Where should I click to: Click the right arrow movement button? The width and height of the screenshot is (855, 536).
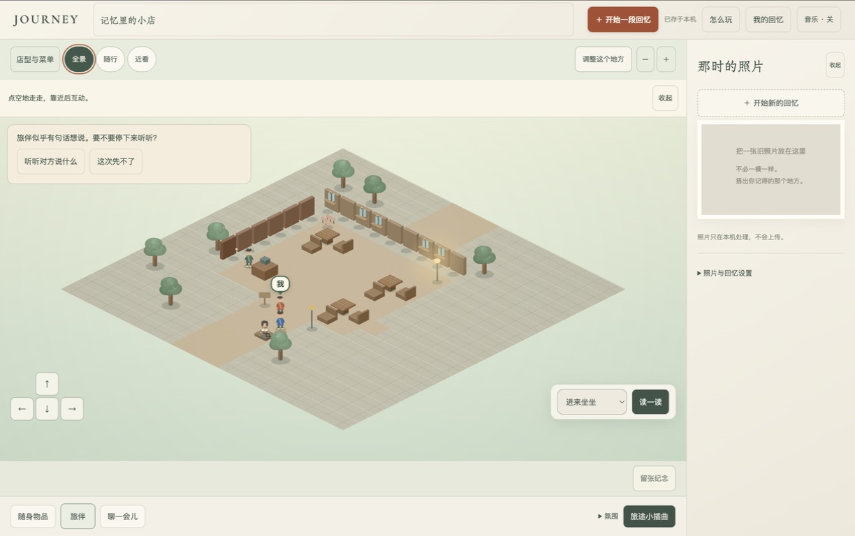coord(72,409)
